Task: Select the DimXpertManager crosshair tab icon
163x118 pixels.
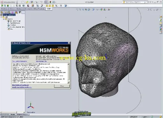Action: click(x=12, y=12)
